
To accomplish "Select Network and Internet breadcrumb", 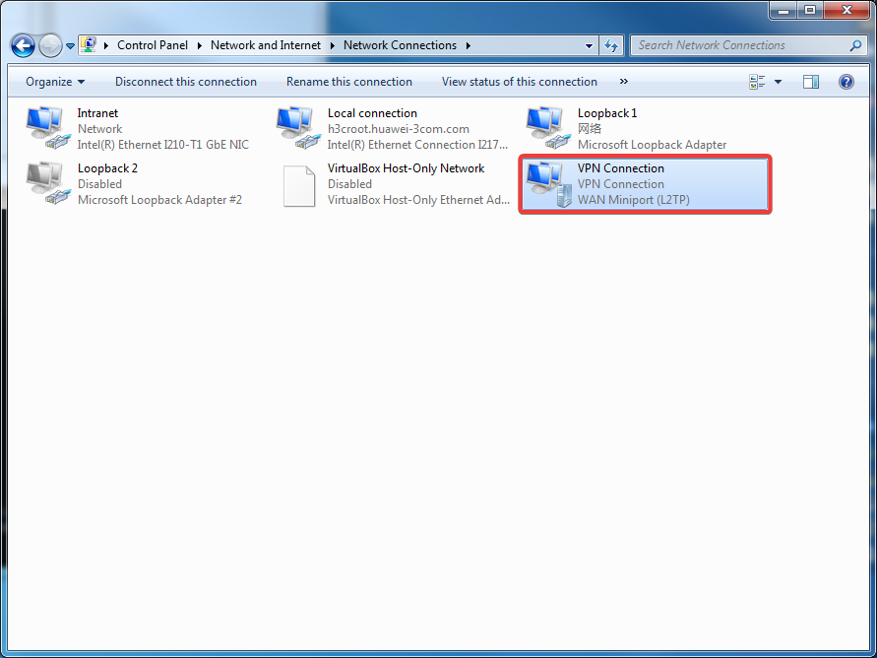I will click(x=266, y=45).
